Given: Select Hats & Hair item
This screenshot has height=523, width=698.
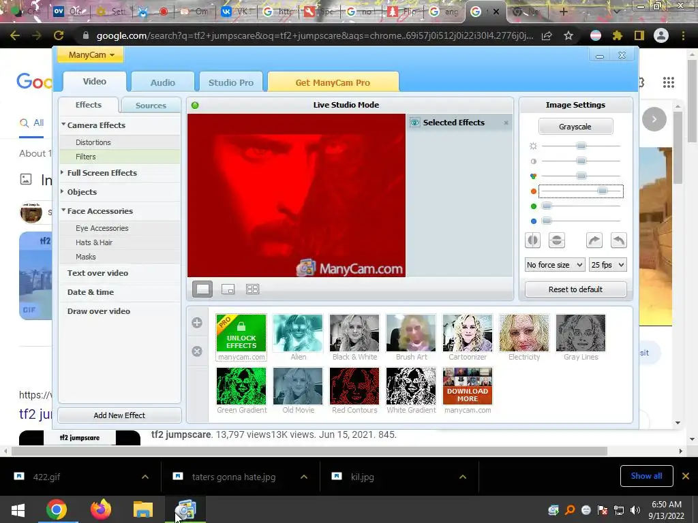Looking at the screenshot, I should (x=120, y=242).
